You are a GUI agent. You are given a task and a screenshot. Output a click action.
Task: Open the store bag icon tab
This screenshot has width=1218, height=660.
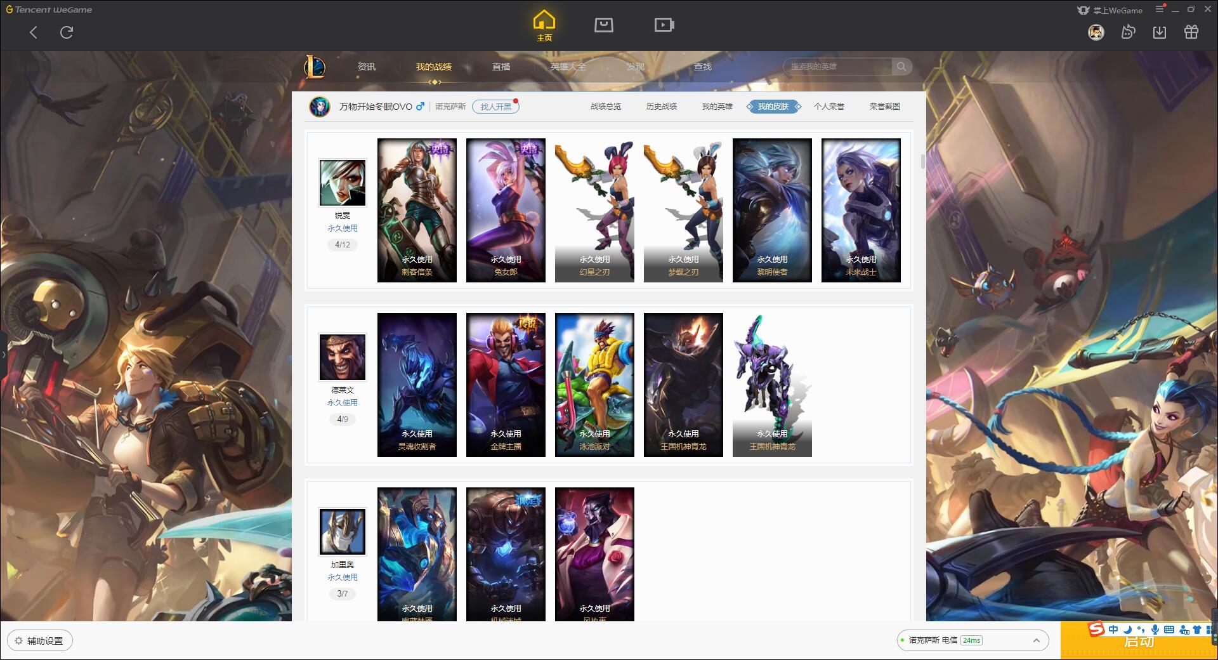click(603, 25)
